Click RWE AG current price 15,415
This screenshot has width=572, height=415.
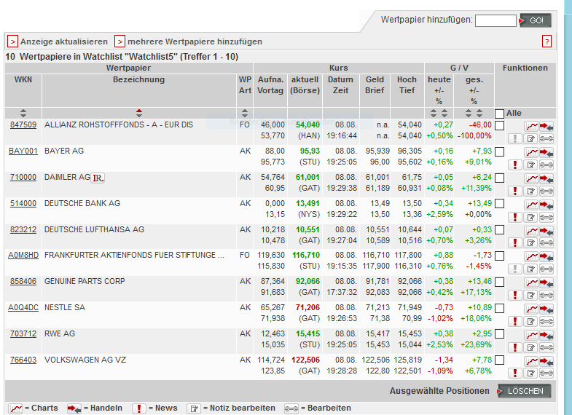[x=308, y=333]
